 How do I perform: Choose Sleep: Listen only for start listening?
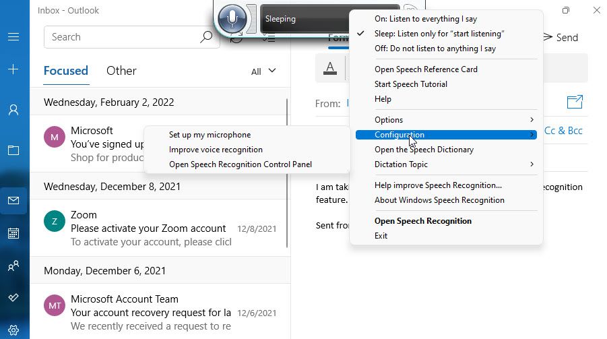(x=439, y=34)
